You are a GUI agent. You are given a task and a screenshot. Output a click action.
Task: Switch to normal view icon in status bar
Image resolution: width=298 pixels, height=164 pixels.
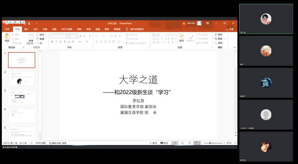(175, 143)
